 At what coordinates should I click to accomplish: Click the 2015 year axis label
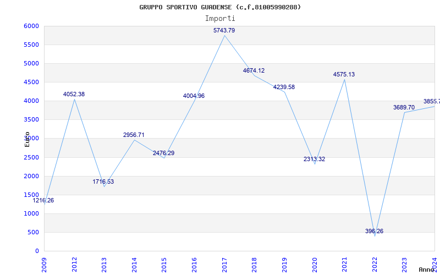(x=164, y=265)
